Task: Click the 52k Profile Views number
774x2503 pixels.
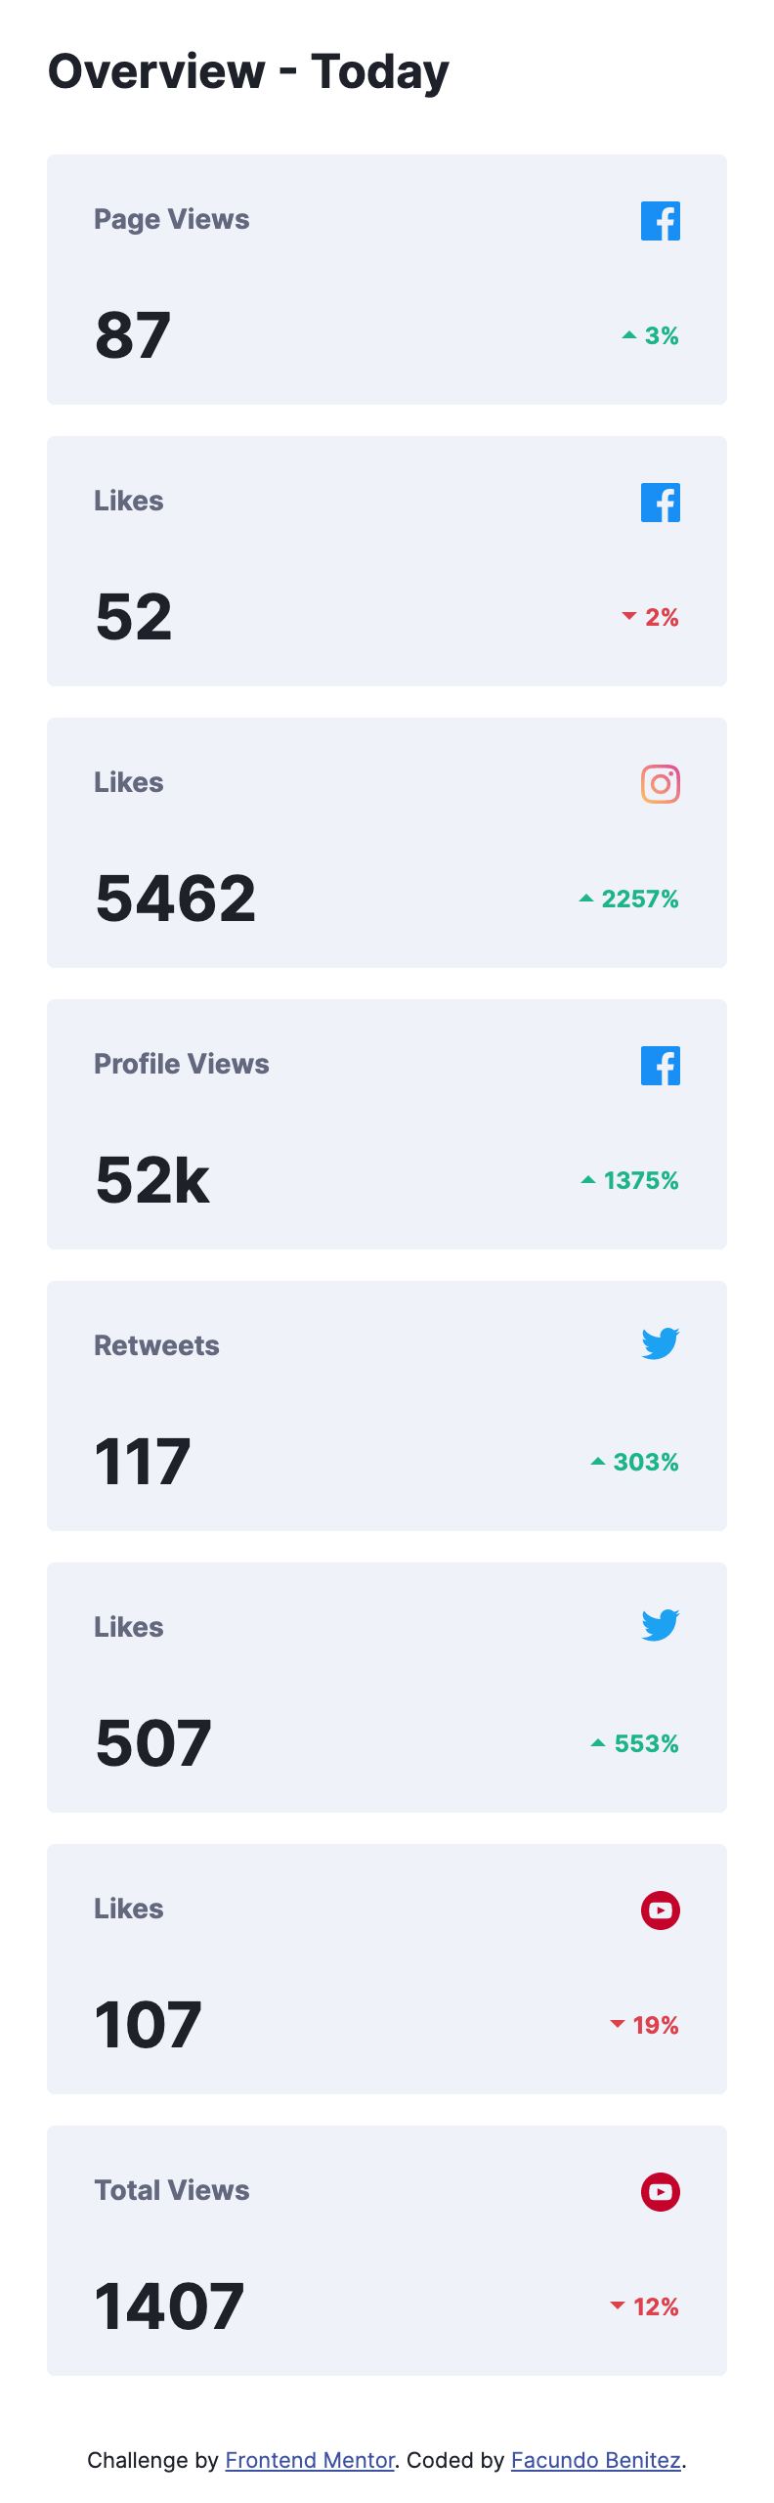Action: click(x=152, y=1180)
